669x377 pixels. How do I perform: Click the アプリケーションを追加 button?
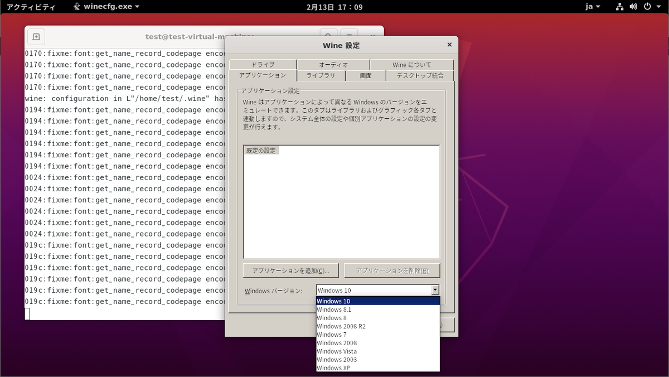pyautogui.click(x=290, y=270)
